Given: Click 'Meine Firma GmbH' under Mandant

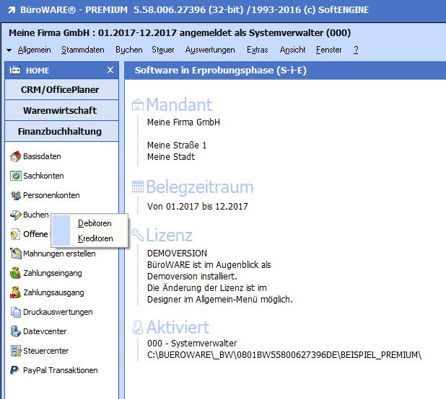Looking at the screenshot, I should (183, 122).
